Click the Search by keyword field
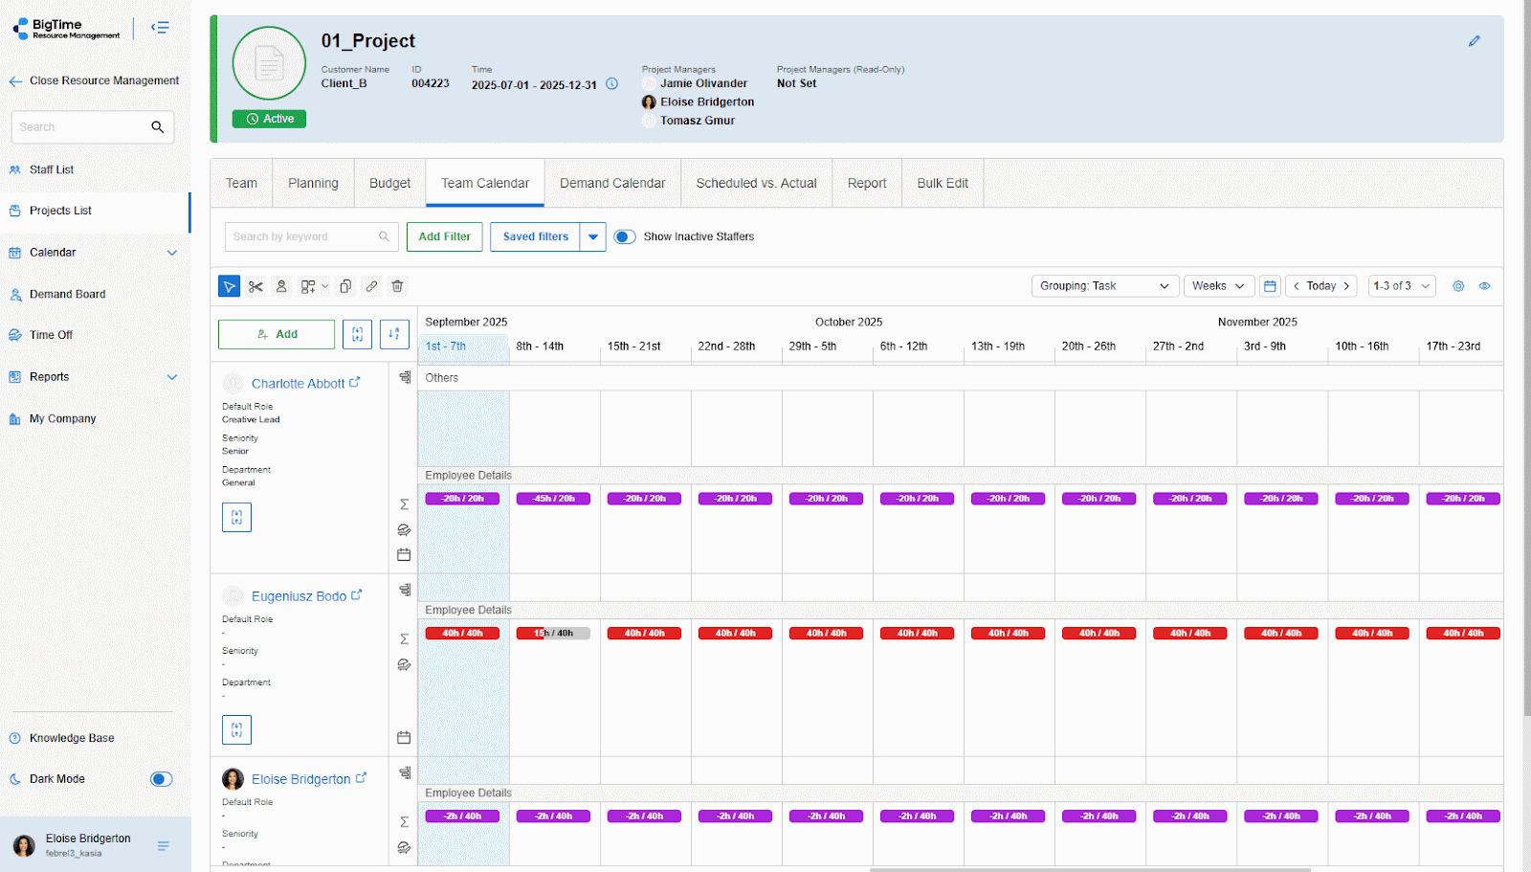 [301, 236]
